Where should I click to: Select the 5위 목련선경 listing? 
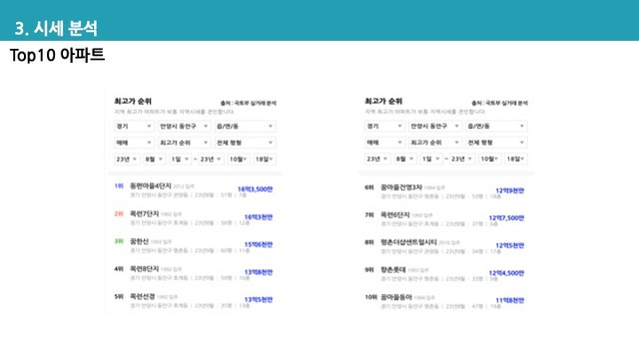click(194, 301)
